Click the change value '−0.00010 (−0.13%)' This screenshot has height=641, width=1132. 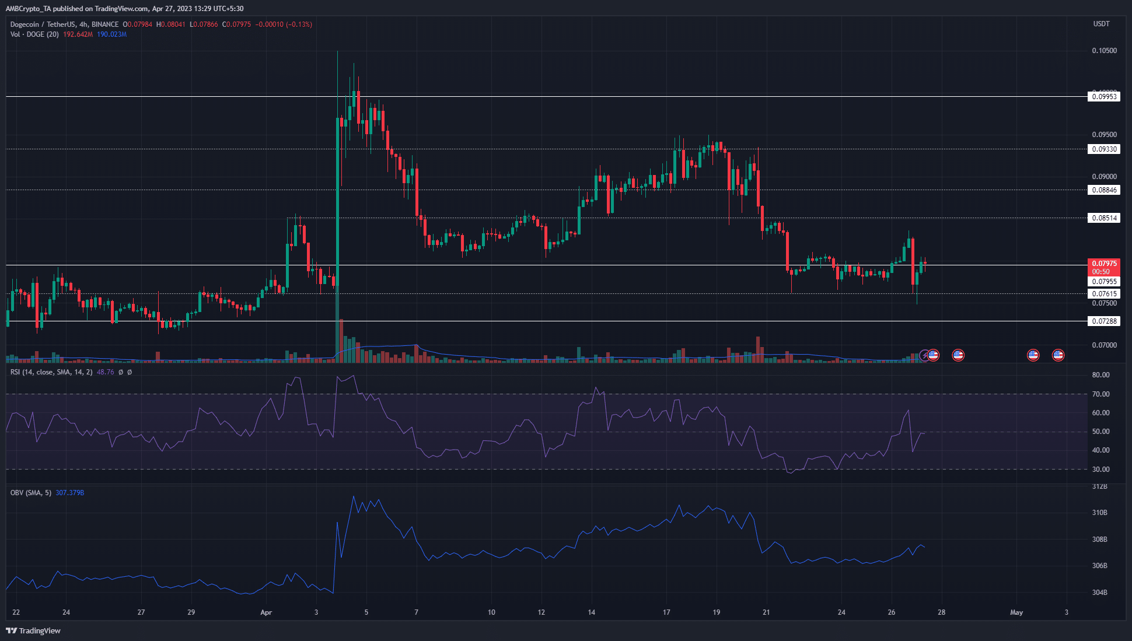(x=284, y=24)
